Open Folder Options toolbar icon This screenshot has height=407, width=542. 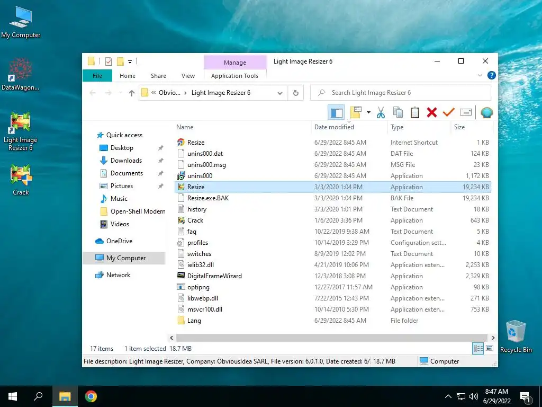coord(356,112)
